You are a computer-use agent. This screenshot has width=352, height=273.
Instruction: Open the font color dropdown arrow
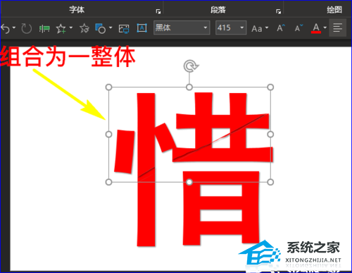pos(325,28)
